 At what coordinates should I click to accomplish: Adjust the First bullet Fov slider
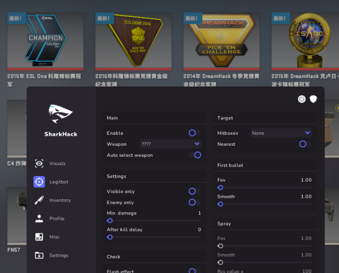265,187
